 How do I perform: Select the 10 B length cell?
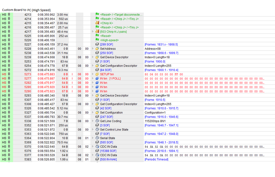tap(65, 138)
